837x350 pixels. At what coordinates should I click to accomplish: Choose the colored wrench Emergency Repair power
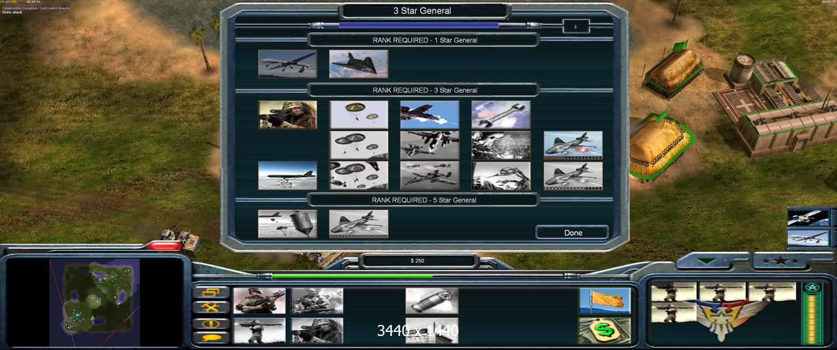(501, 115)
